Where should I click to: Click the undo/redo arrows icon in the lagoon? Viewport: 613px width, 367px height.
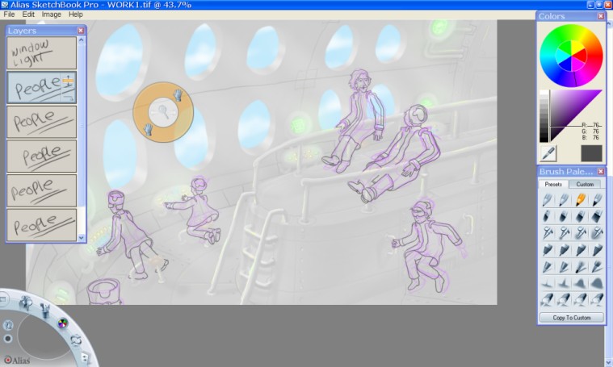coord(76,340)
